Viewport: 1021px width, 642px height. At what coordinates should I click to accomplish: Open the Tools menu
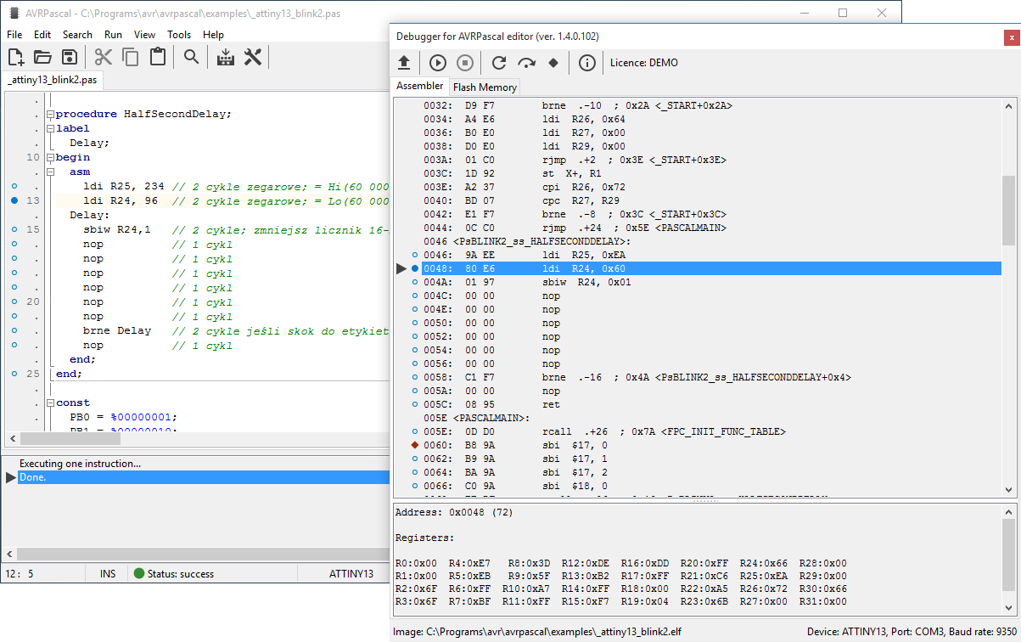(x=179, y=35)
